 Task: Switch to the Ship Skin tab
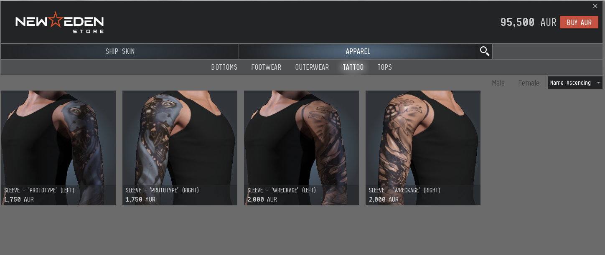click(120, 51)
